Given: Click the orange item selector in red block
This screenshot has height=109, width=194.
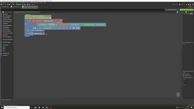Looking at the screenshot, I should [x=59, y=21].
